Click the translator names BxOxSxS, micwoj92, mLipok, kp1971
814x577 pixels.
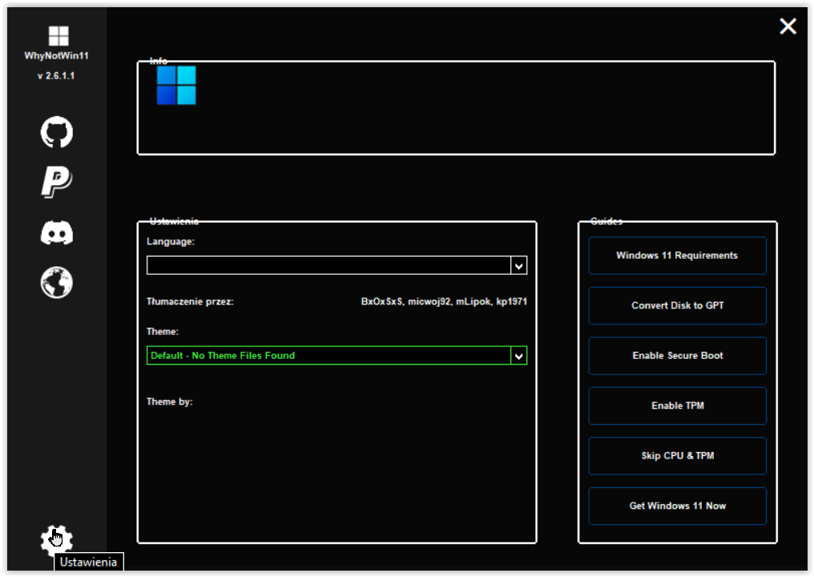[444, 302]
